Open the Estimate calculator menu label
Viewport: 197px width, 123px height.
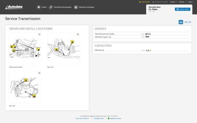(x=86, y=7)
